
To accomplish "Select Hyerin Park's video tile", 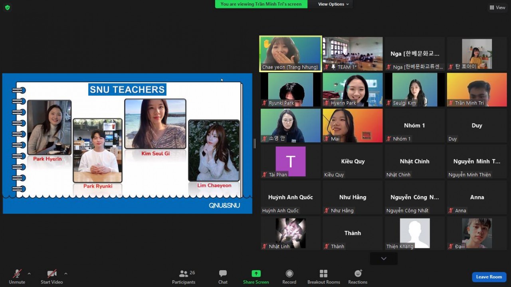I will pyautogui.click(x=353, y=89).
